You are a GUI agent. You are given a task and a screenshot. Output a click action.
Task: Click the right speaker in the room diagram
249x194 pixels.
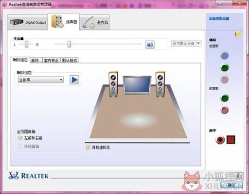(x=160, y=84)
